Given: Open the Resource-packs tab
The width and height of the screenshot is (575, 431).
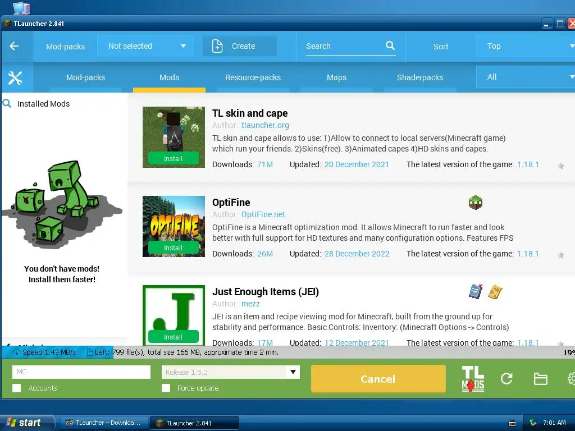Looking at the screenshot, I should pos(253,77).
